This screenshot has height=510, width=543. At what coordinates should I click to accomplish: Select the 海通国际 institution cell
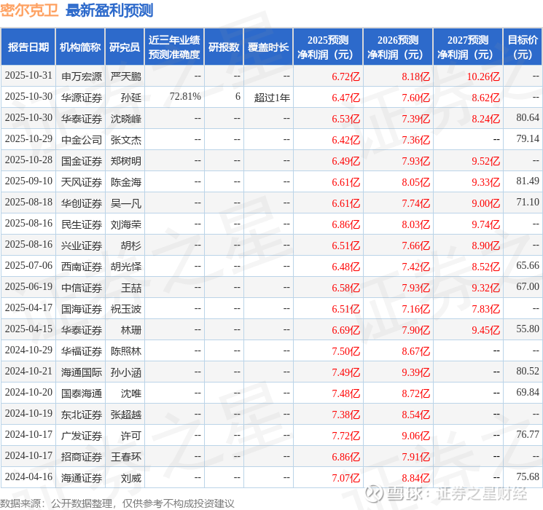(82, 372)
